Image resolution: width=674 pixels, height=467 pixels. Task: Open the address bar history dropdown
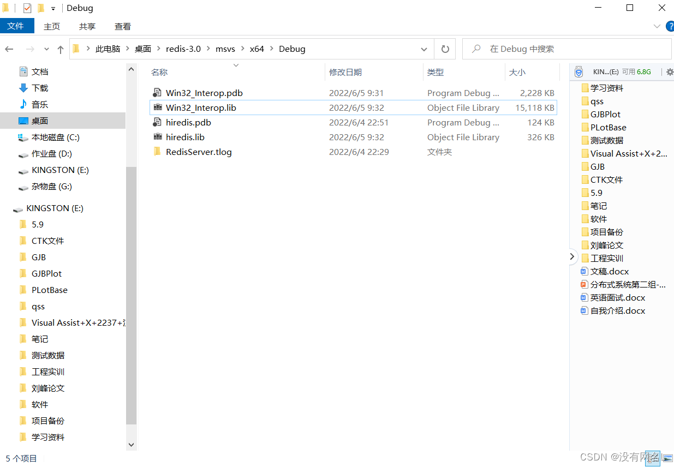(424, 49)
